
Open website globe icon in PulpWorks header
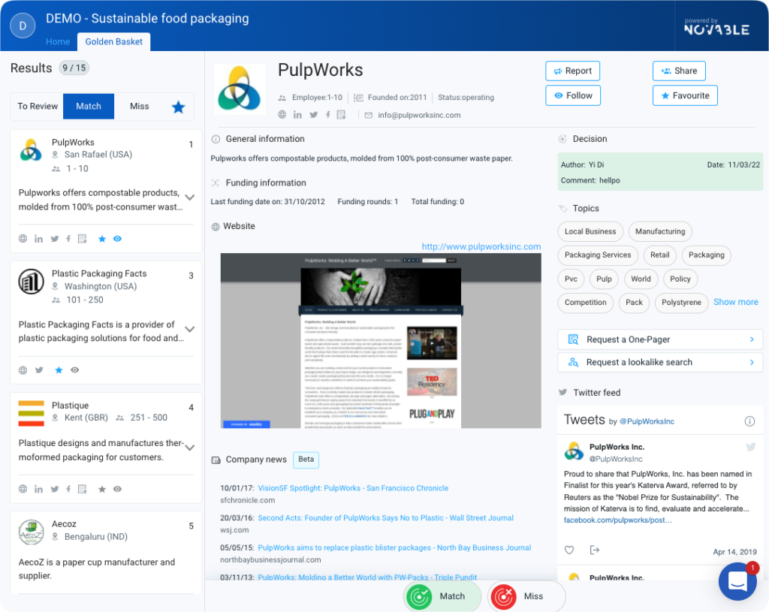tap(282, 115)
